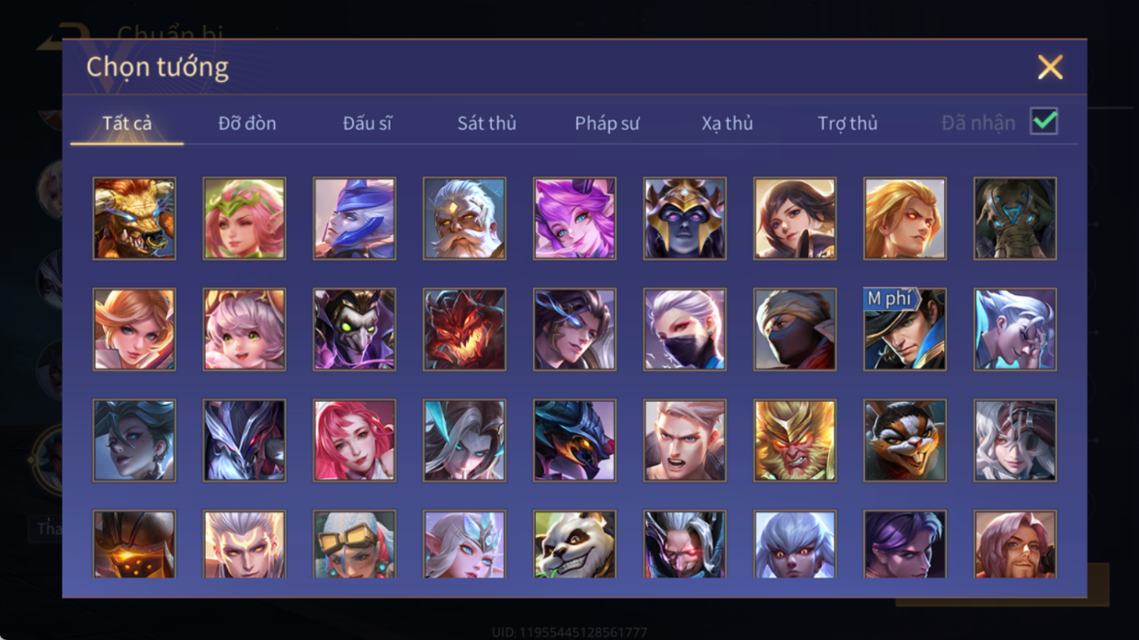Pick the red lava demon hero
The image size is (1139, 640).
click(x=464, y=330)
